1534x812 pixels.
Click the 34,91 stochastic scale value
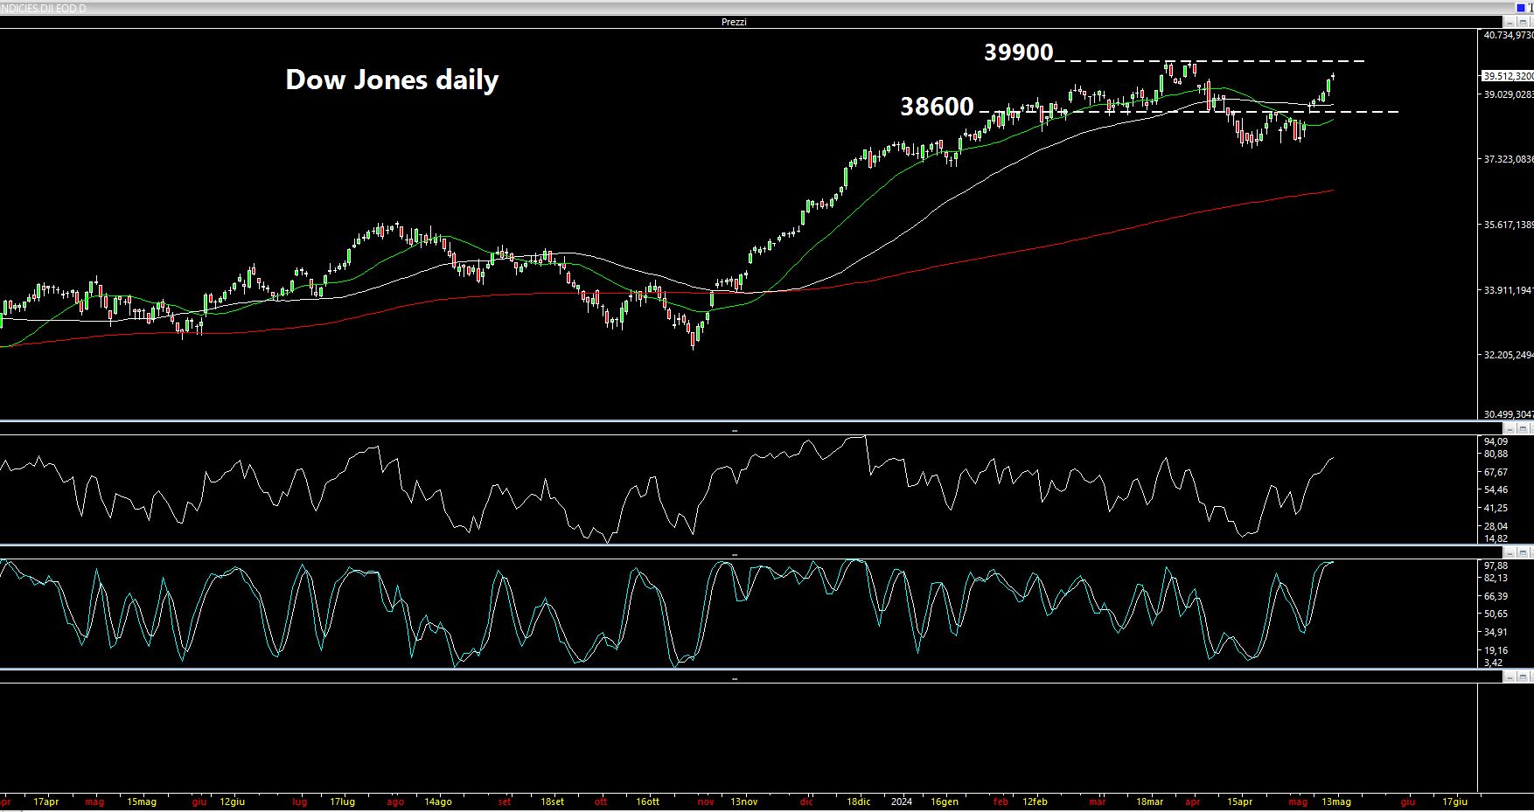(1496, 633)
